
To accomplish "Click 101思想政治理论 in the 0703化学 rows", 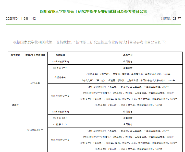I will point(60,62).
